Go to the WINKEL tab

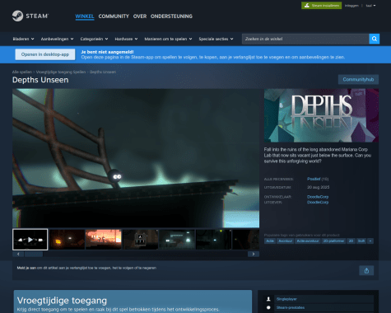85,16
